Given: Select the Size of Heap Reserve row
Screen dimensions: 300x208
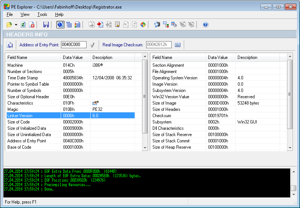Looking at the screenshot, I should 215,147.
